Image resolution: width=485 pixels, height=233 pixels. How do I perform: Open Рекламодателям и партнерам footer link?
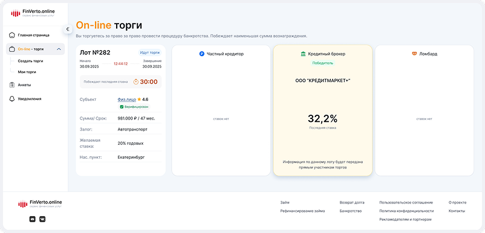(405, 220)
